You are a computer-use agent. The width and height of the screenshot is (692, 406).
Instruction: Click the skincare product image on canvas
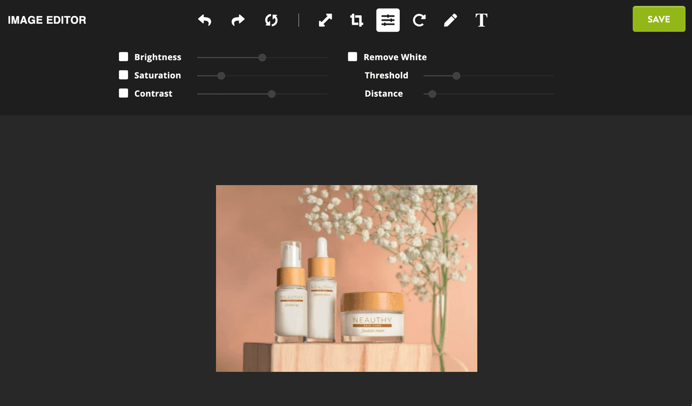click(x=347, y=278)
